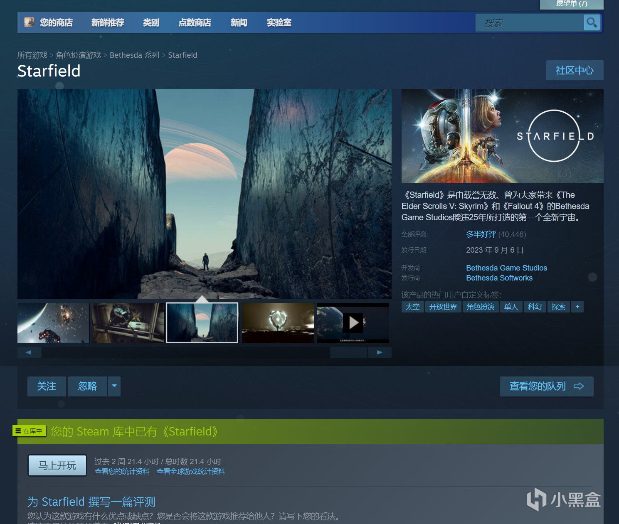This screenshot has width=619, height=524.
Task: Click the Starfield header capsule image
Action: click(503, 136)
